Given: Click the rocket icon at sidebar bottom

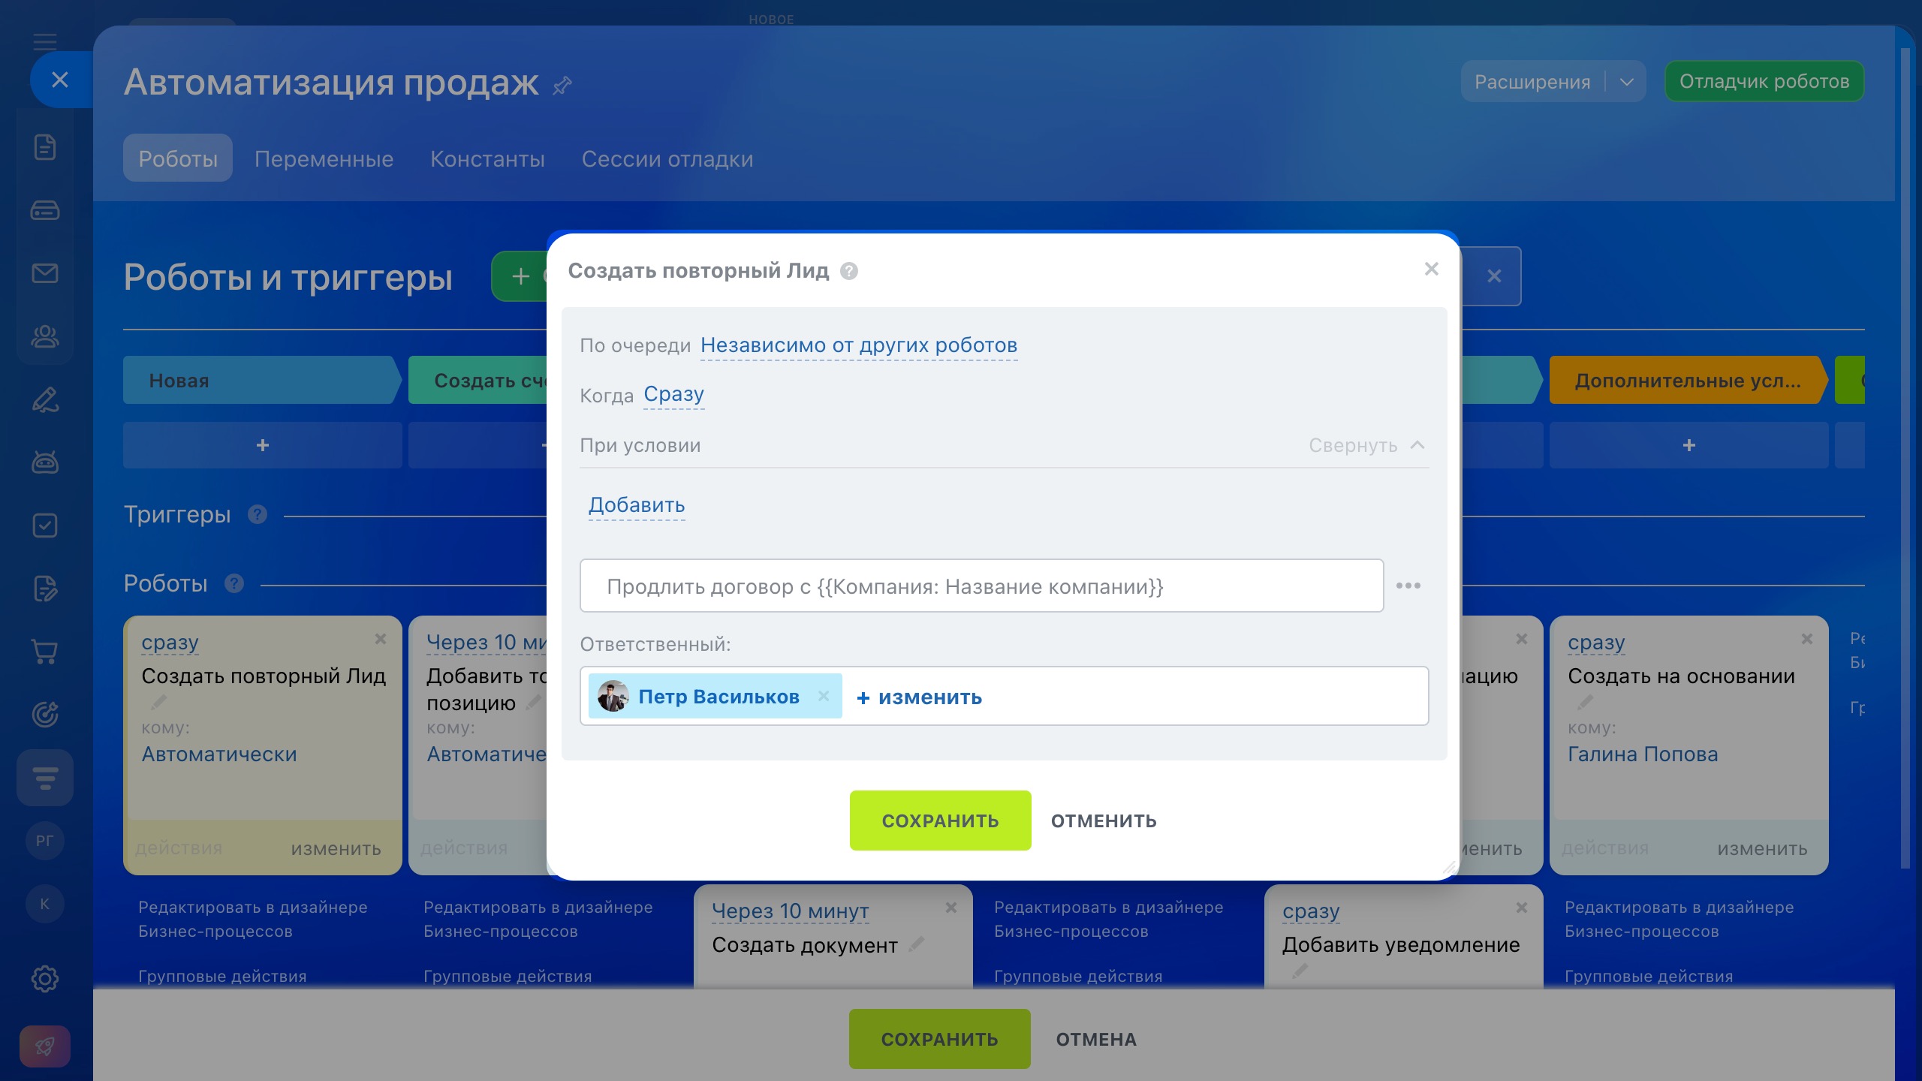Looking at the screenshot, I should coord(45,1046).
